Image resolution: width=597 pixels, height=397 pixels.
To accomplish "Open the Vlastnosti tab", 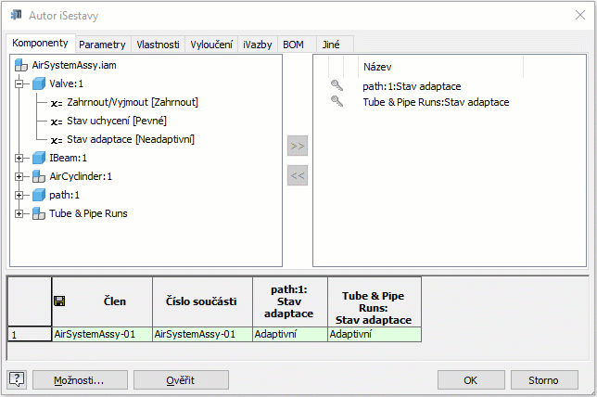I will point(158,45).
